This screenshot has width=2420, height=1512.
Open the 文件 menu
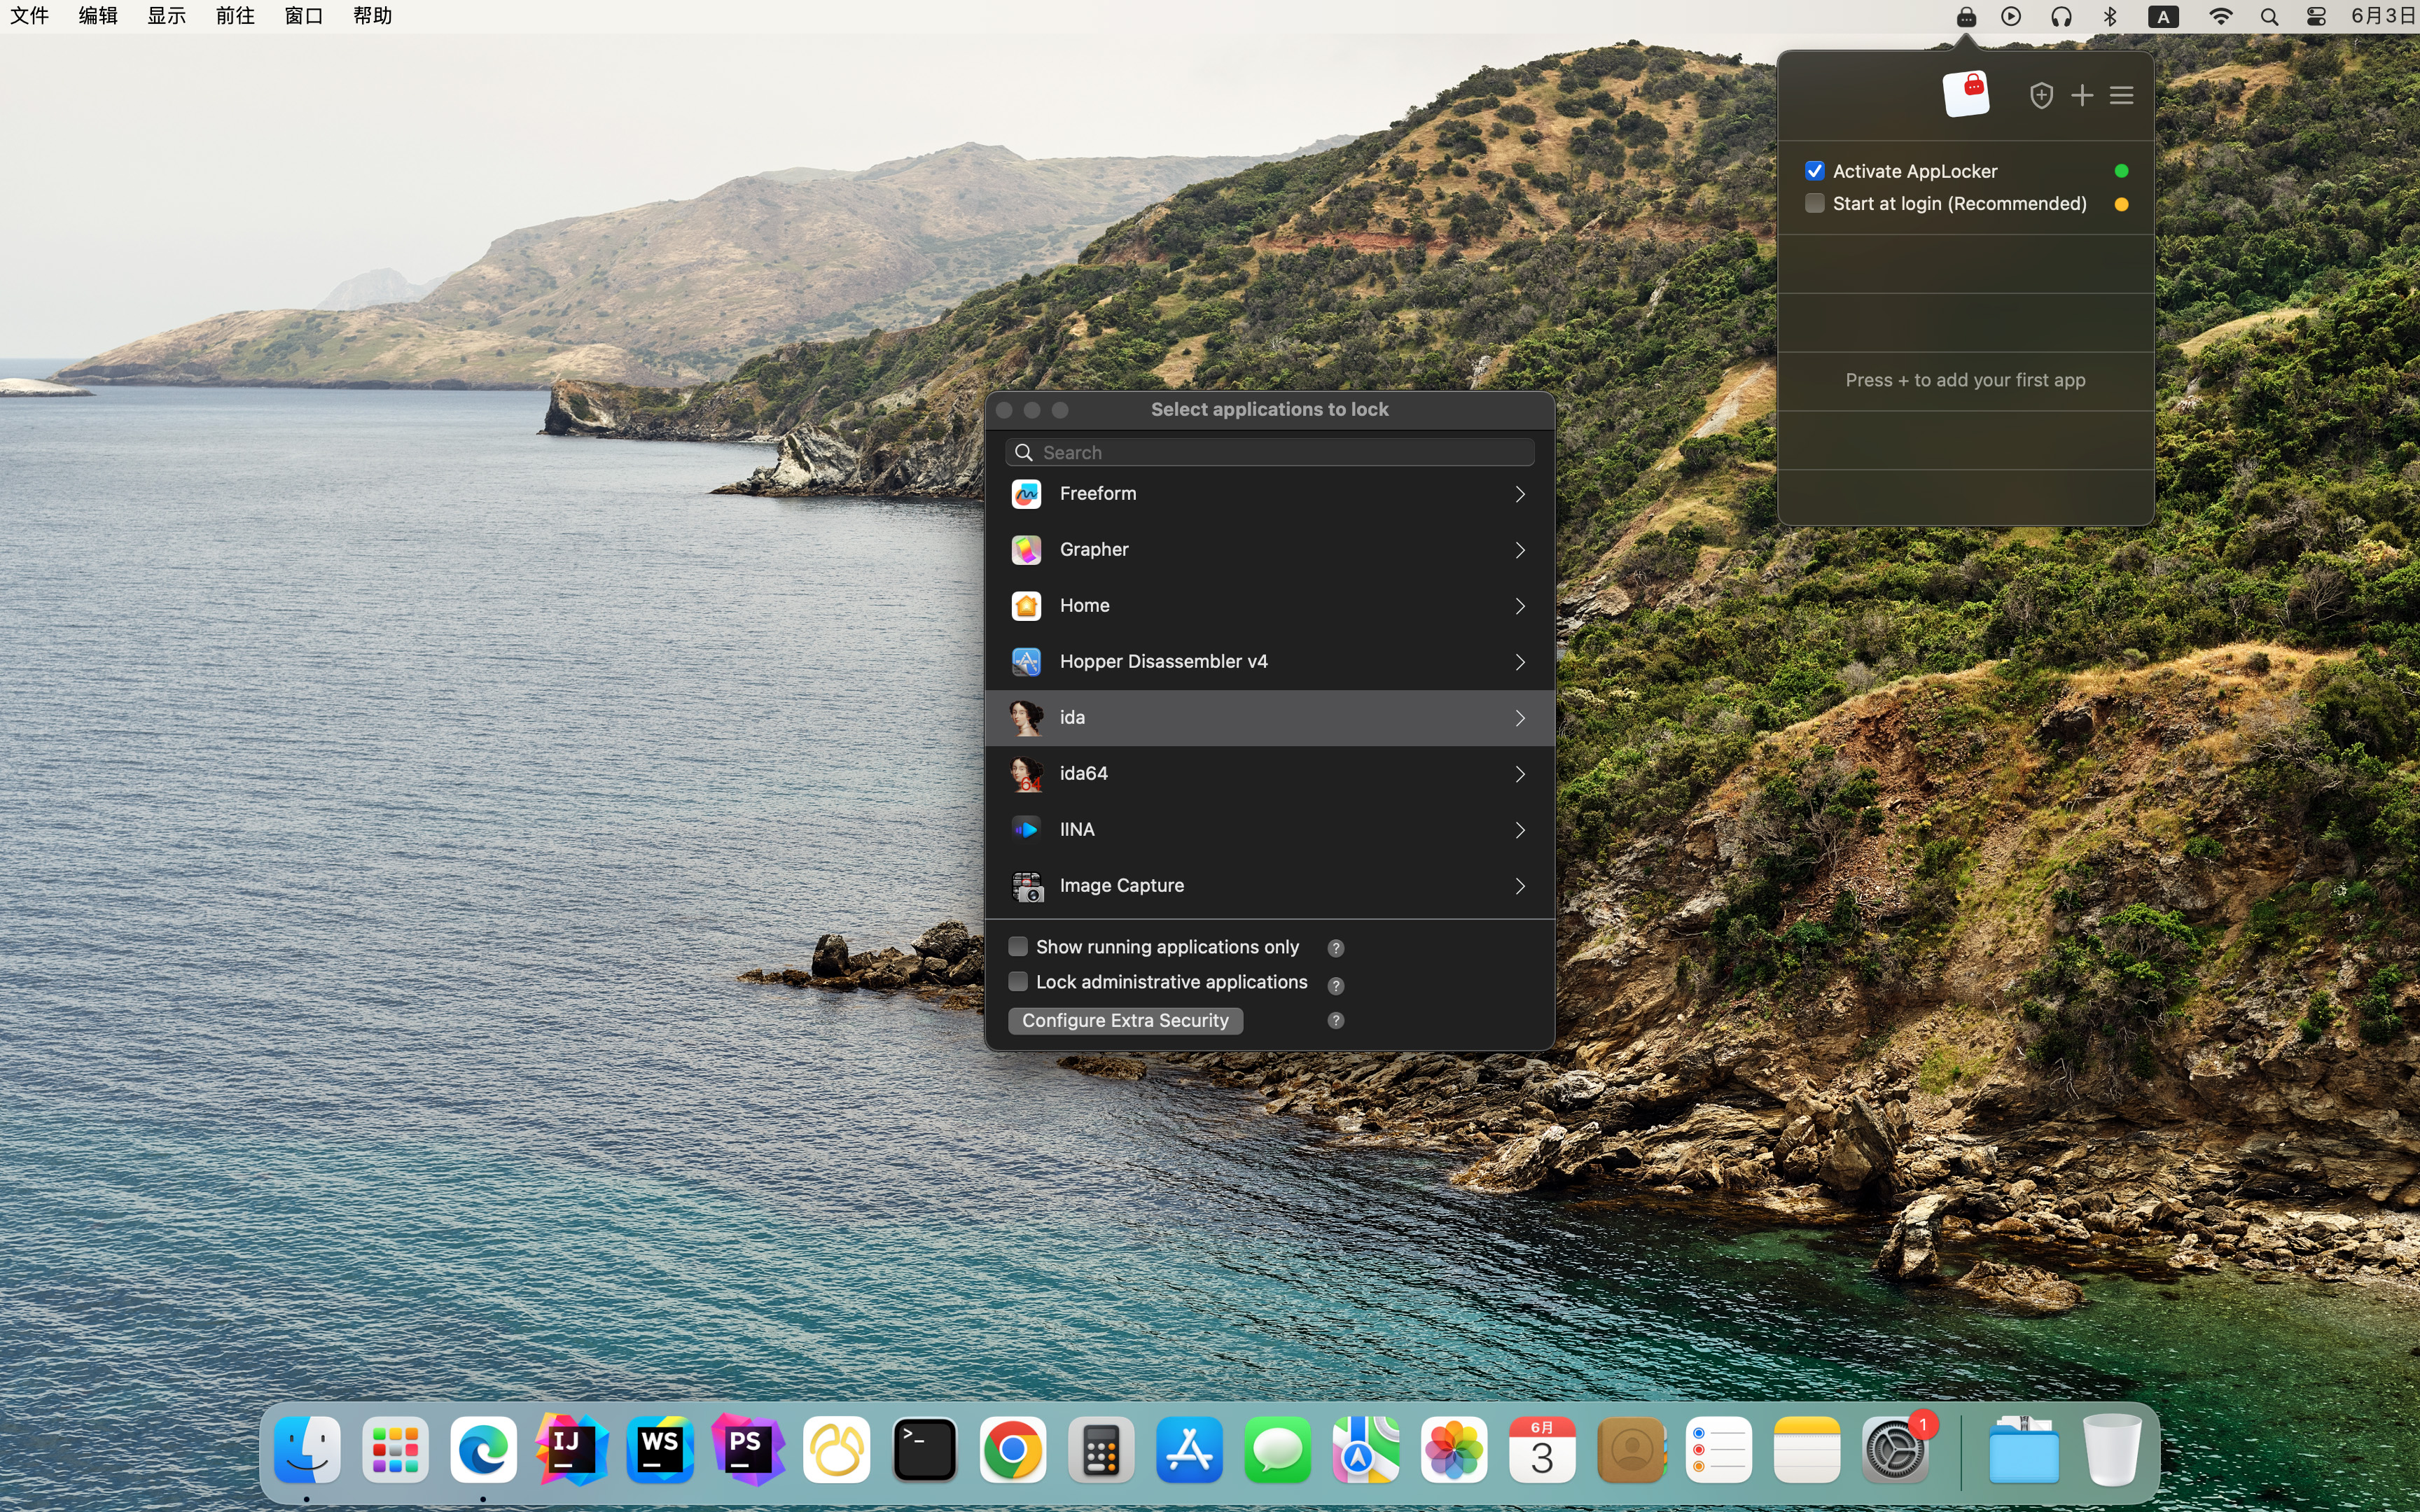point(29,16)
